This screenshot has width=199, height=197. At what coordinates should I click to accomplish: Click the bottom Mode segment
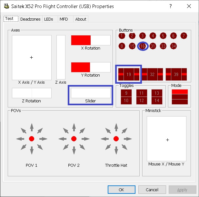[x=180, y=102]
